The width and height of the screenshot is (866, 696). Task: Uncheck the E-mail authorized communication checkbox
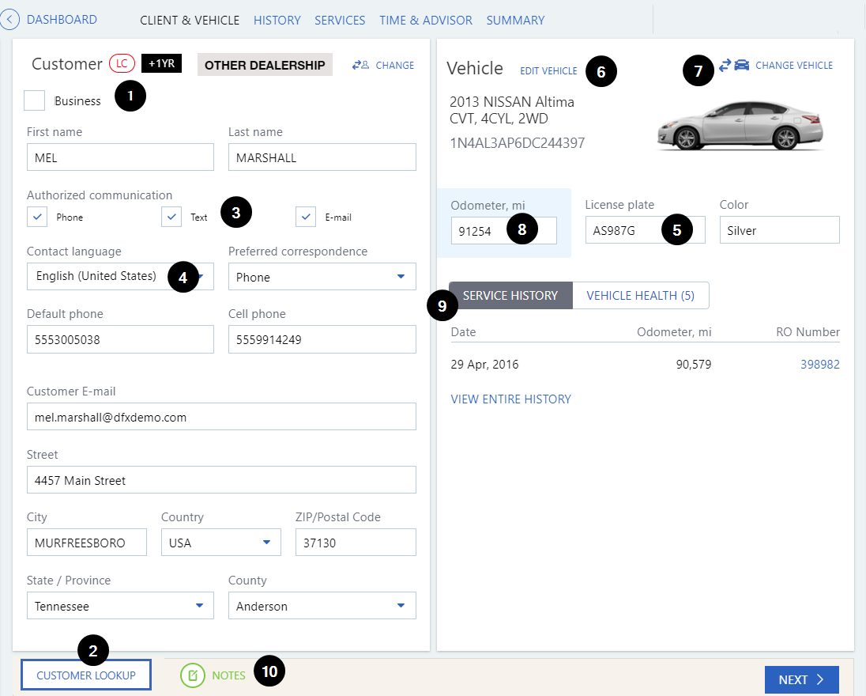click(305, 216)
